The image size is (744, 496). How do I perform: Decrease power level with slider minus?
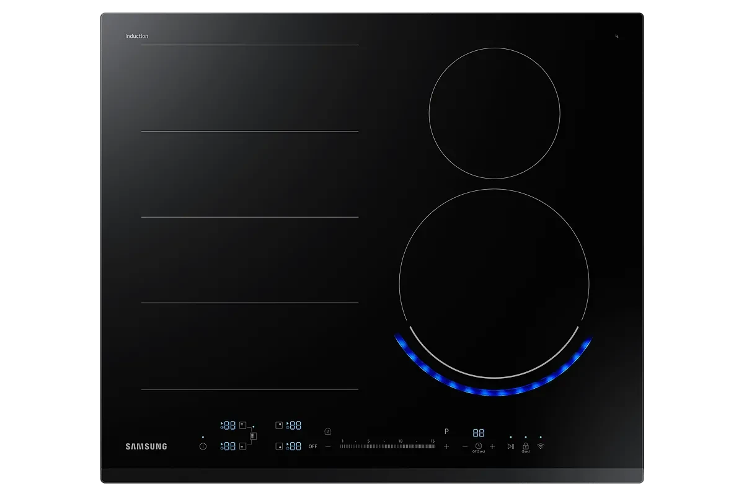(328, 446)
